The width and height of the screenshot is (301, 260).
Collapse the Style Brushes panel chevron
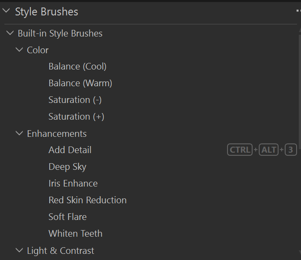pos(6,11)
